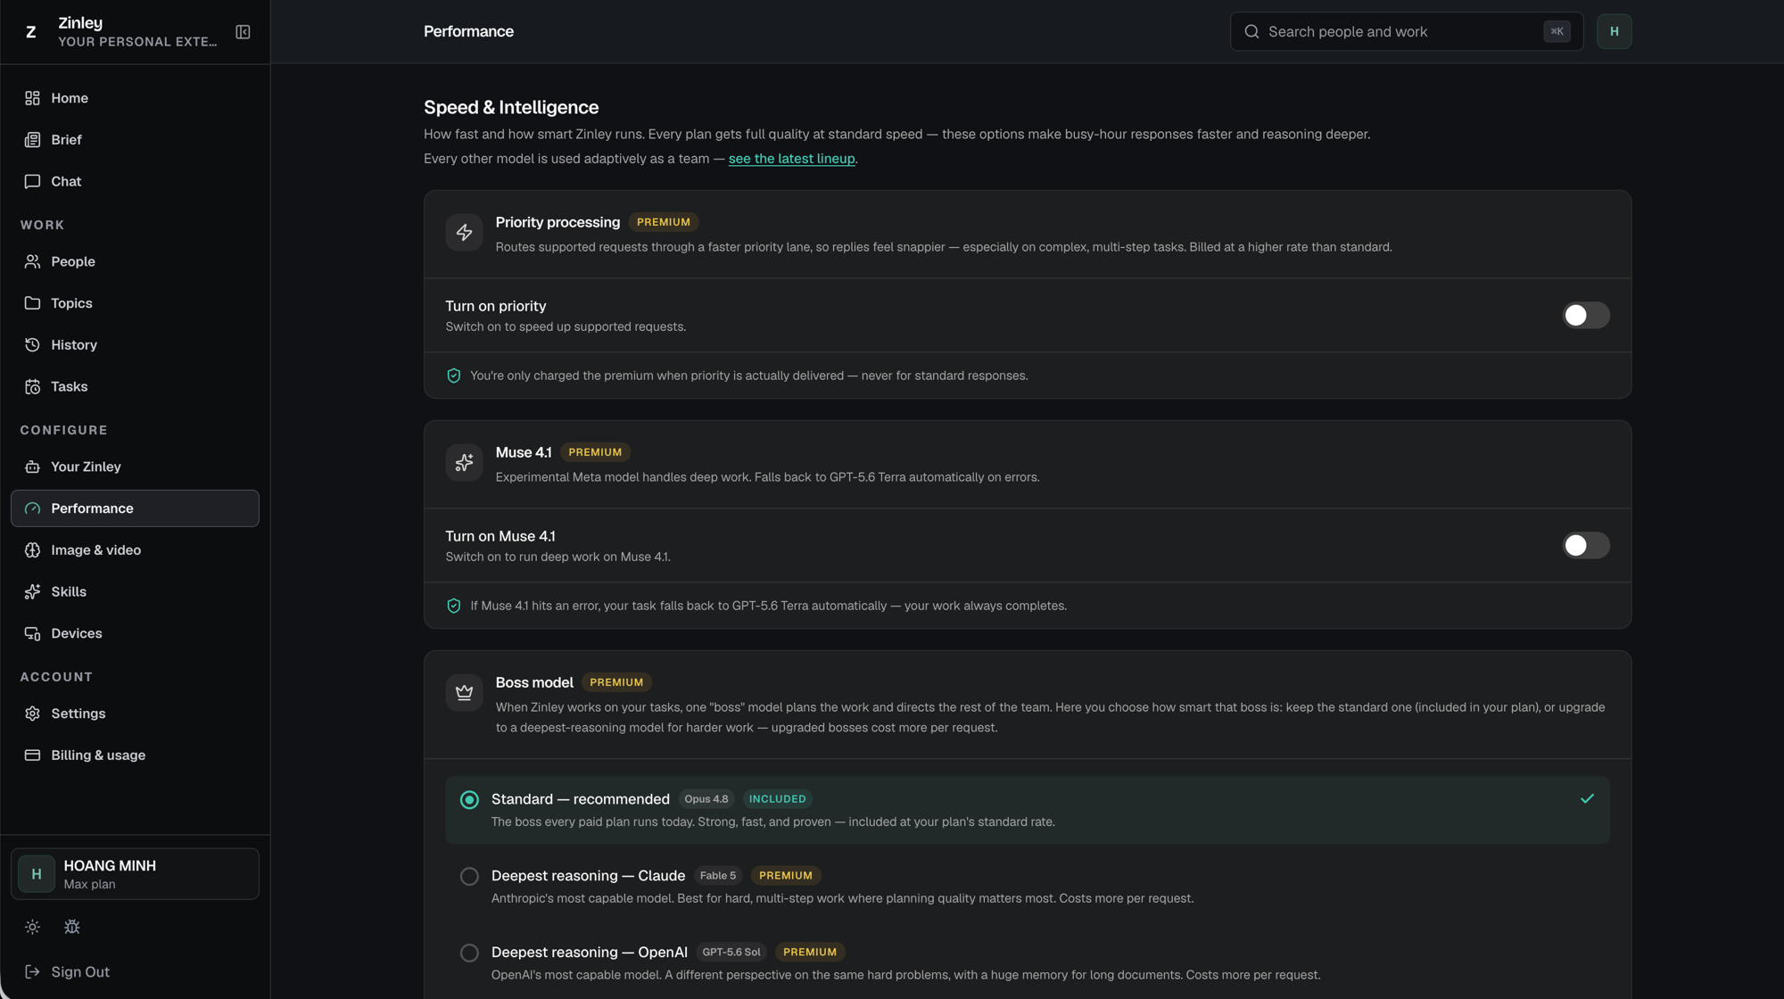This screenshot has height=999, width=1784.
Task: Click the Tasks calendar-clock icon
Action: point(32,386)
